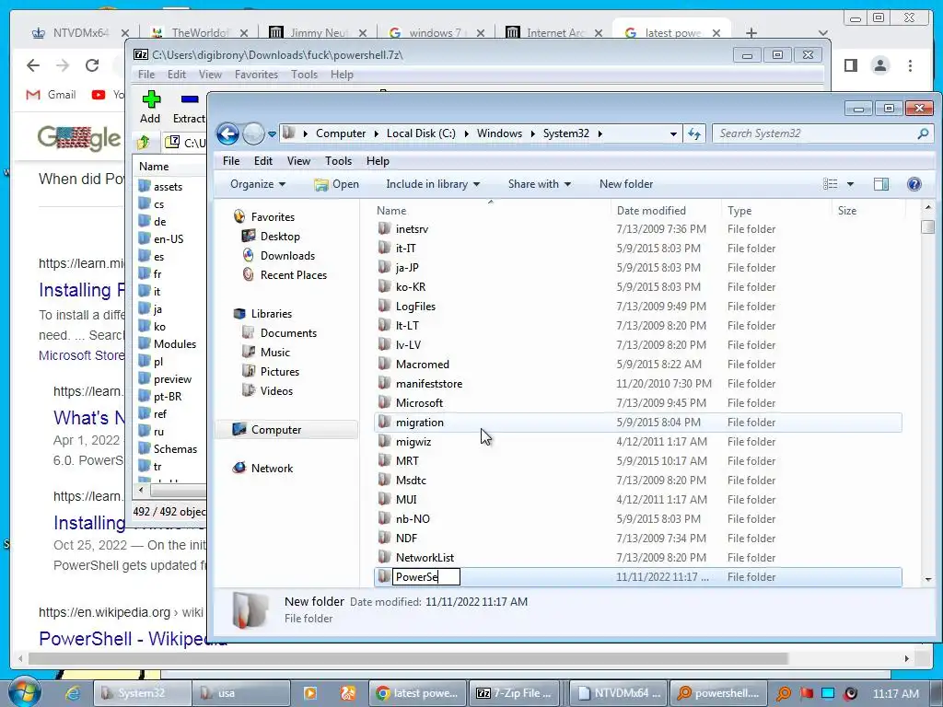
Task: Sort by the Date modified column header
Action: pyautogui.click(x=651, y=211)
